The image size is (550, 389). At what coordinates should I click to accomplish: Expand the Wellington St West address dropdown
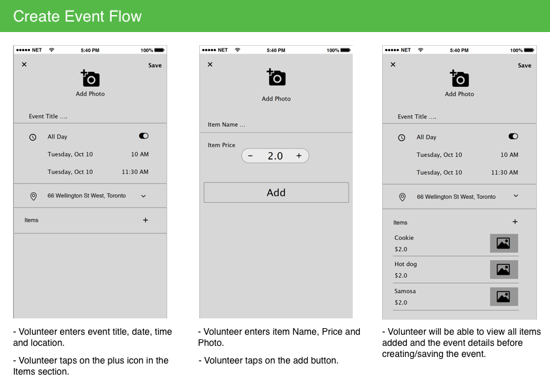click(x=142, y=195)
